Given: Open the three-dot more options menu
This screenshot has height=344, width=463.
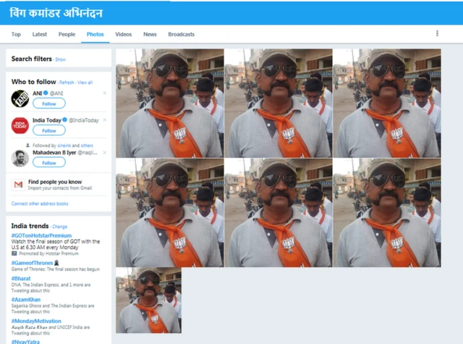Looking at the screenshot, I should (437, 33).
